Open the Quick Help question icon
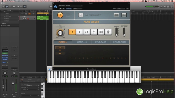Screen dimensions: 175x98 (x=14, y=7)
